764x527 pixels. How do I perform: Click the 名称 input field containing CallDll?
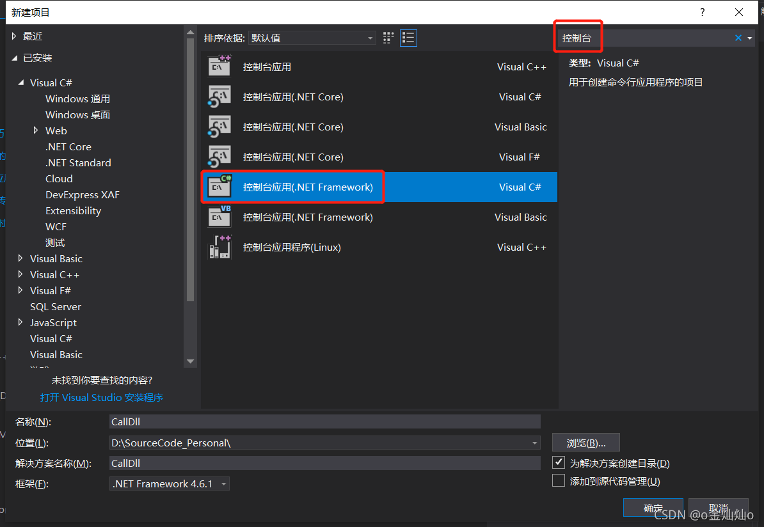pyautogui.click(x=324, y=422)
